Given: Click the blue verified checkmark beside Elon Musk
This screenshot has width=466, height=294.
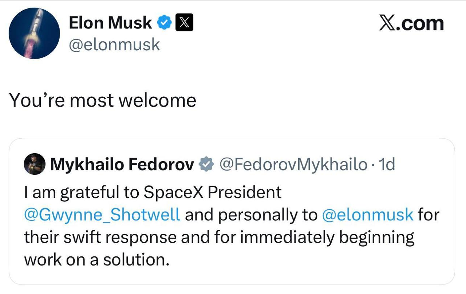Looking at the screenshot, I should (x=165, y=23).
